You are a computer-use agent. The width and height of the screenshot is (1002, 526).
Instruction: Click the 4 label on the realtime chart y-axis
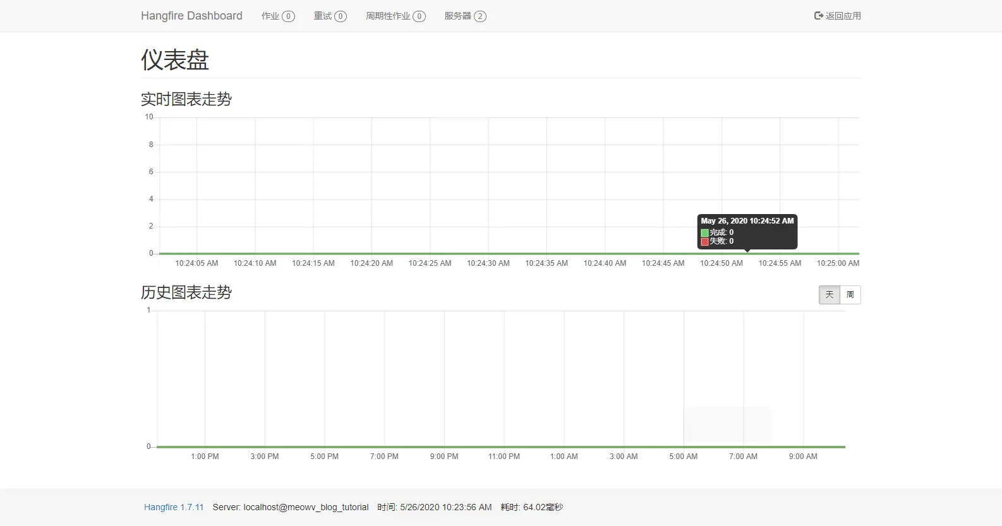click(151, 199)
